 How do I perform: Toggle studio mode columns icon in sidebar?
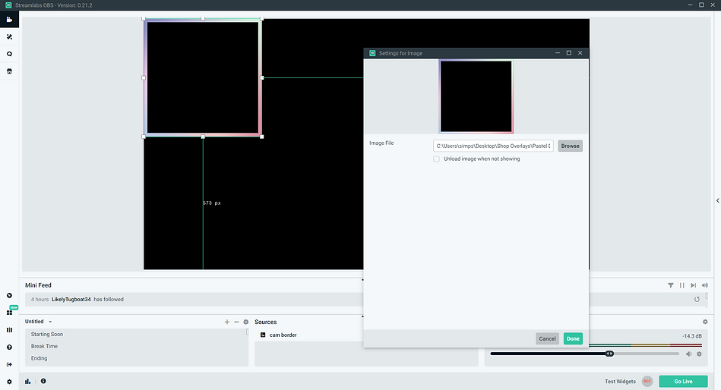pos(9,330)
